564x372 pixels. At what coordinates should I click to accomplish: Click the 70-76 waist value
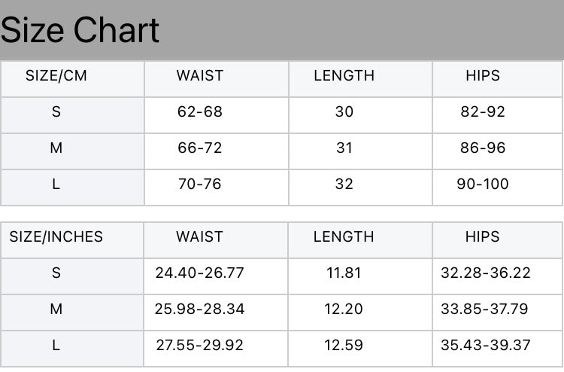pyautogui.click(x=200, y=184)
